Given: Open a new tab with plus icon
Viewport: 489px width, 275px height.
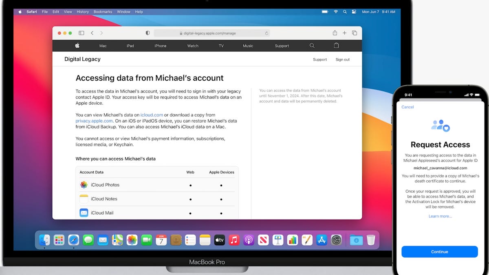Looking at the screenshot, I should click(344, 33).
